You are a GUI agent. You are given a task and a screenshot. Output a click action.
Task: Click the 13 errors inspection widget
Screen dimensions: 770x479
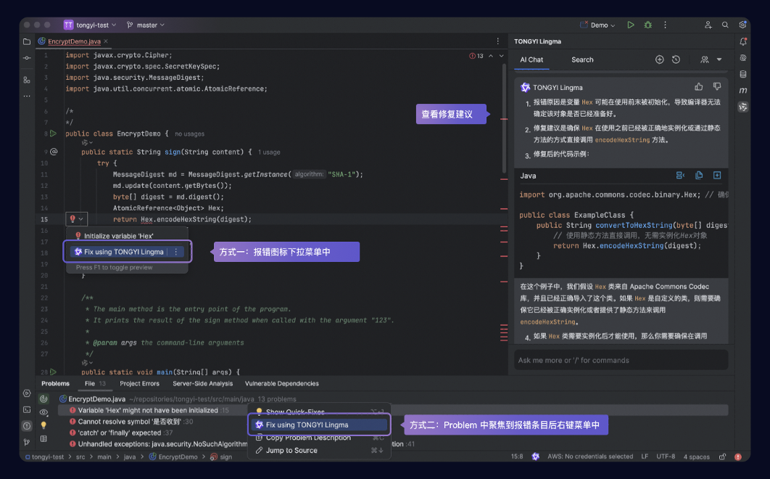click(476, 56)
